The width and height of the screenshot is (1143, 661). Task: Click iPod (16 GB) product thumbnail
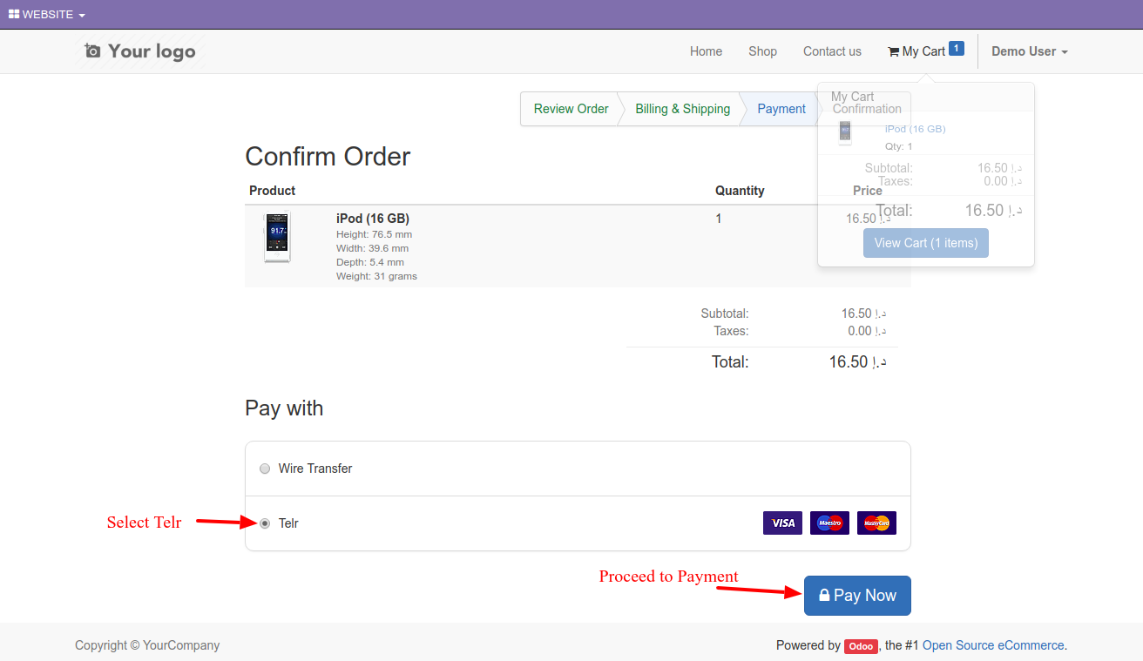(277, 238)
